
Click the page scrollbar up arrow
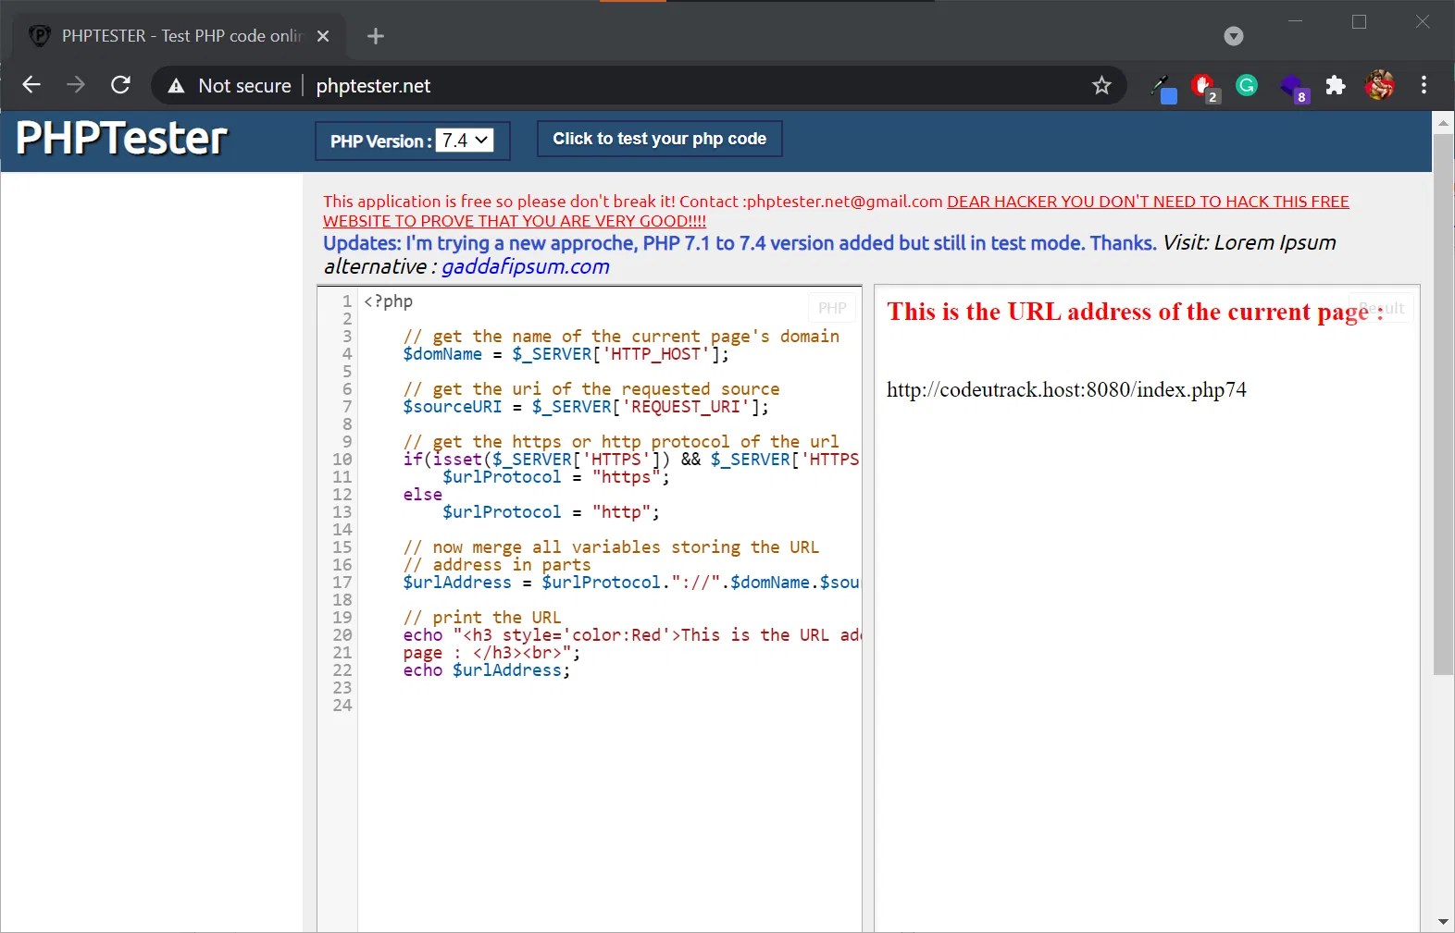tap(1443, 122)
